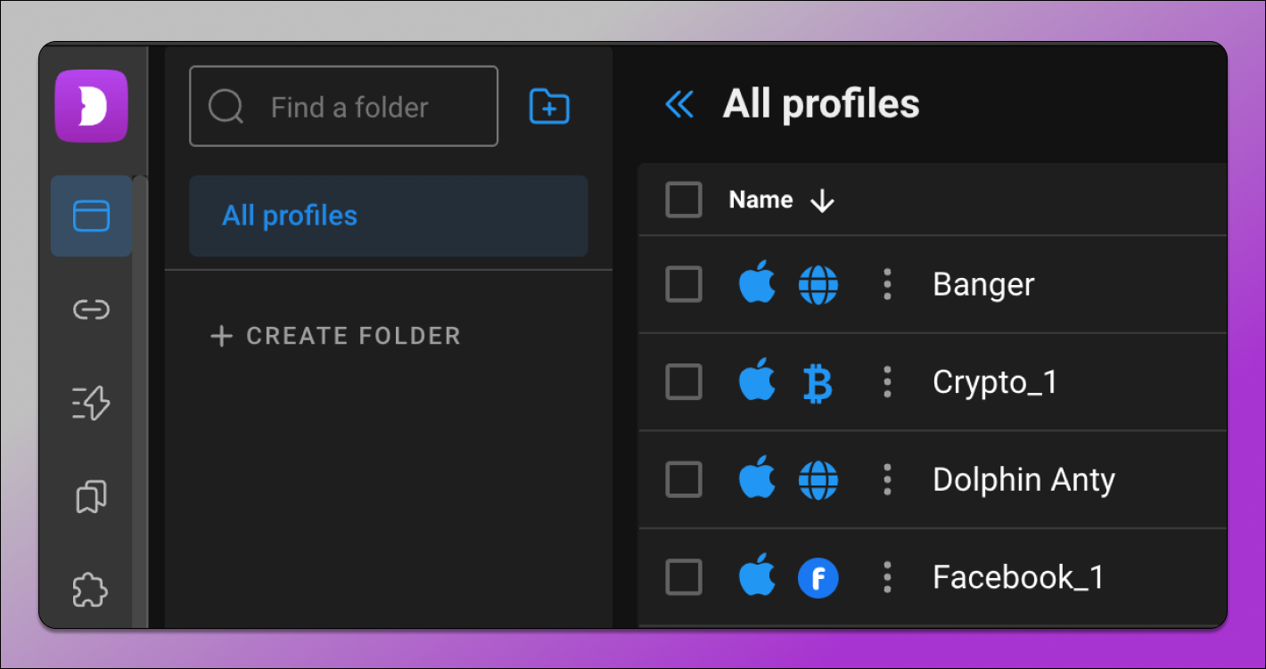This screenshot has height=669, width=1266.
Task: Open the Extensions puzzle sidebar icon
Action: point(91,590)
